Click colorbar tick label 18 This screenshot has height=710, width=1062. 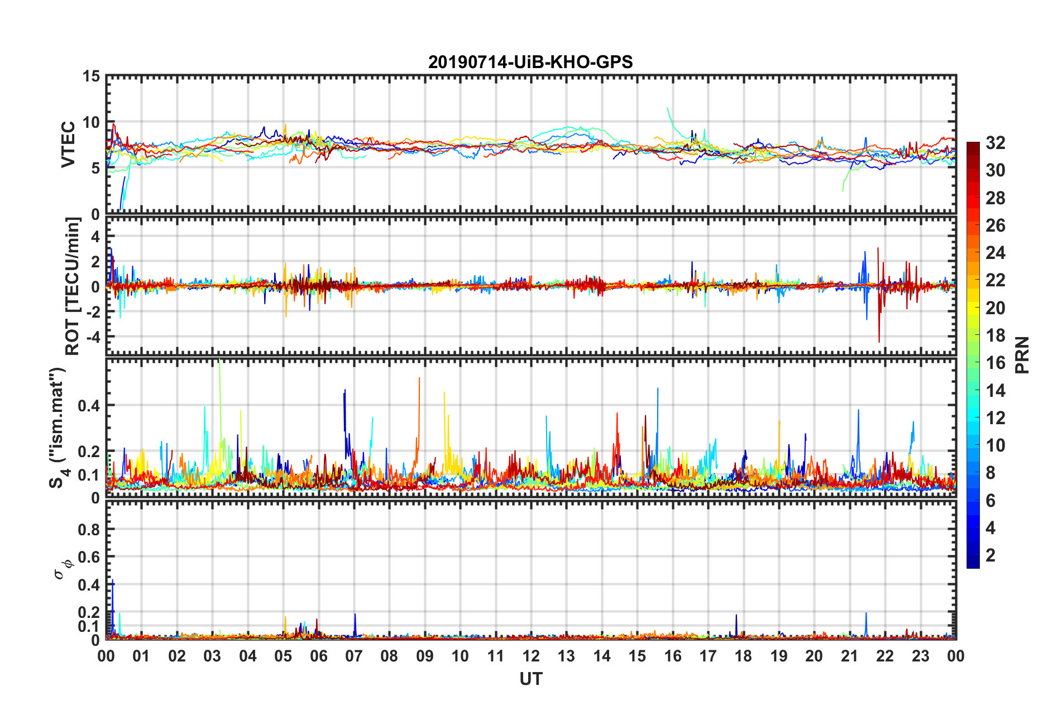point(995,335)
